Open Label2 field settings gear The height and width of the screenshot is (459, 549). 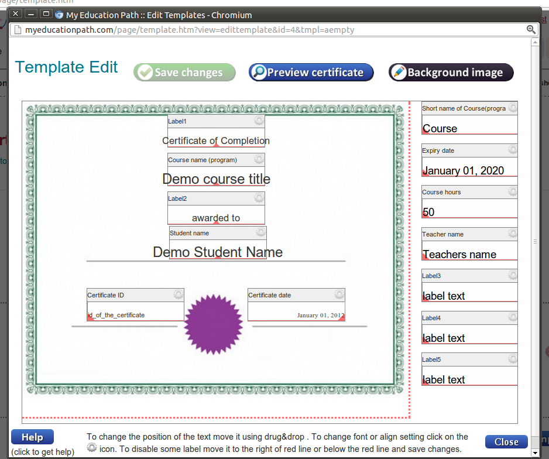259,198
